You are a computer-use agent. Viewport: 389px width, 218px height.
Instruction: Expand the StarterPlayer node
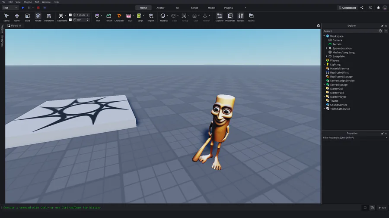click(324, 97)
